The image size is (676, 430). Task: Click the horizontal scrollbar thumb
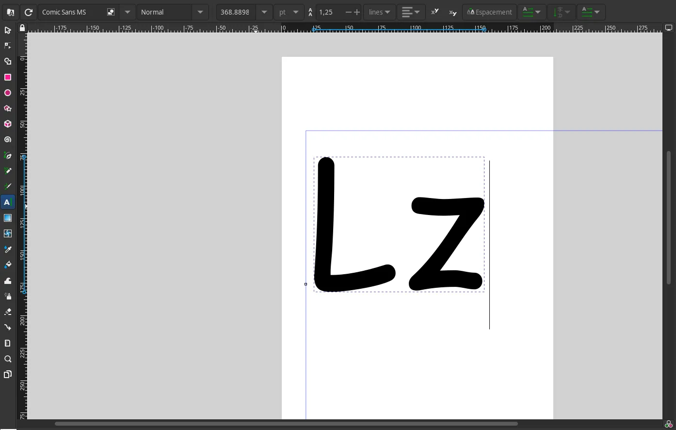[x=286, y=424]
